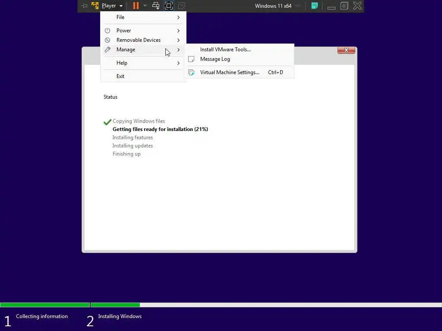Click the VMware Player logo icon
Image resolution: width=442 pixels, height=331 pixels.
pyautogui.click(x=95, y=6)
